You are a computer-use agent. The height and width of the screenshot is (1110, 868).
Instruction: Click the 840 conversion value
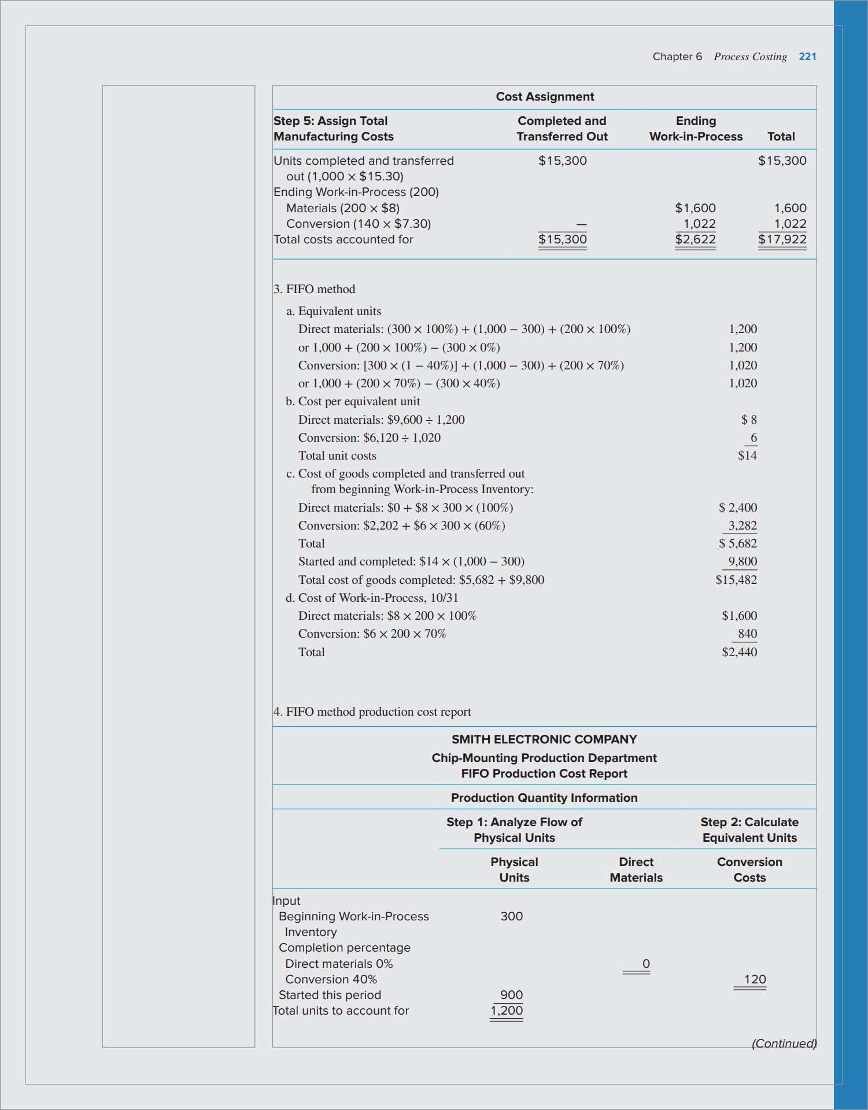click(747, 634)
